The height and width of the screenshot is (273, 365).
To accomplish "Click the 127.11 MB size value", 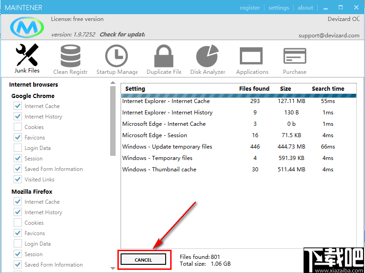I will pos(291,101).
